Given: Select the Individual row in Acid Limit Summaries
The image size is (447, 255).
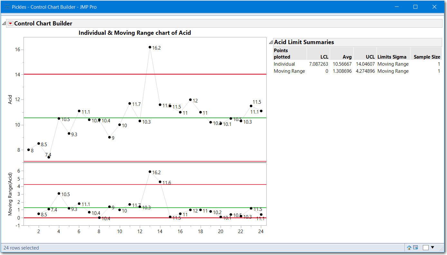Looking at the screenshot, I should pos(284,64).
